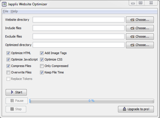Uncheck the Optimize JavaScript checkbox
The height and width of the screenshot is (118, 160).
pos(8,60)
